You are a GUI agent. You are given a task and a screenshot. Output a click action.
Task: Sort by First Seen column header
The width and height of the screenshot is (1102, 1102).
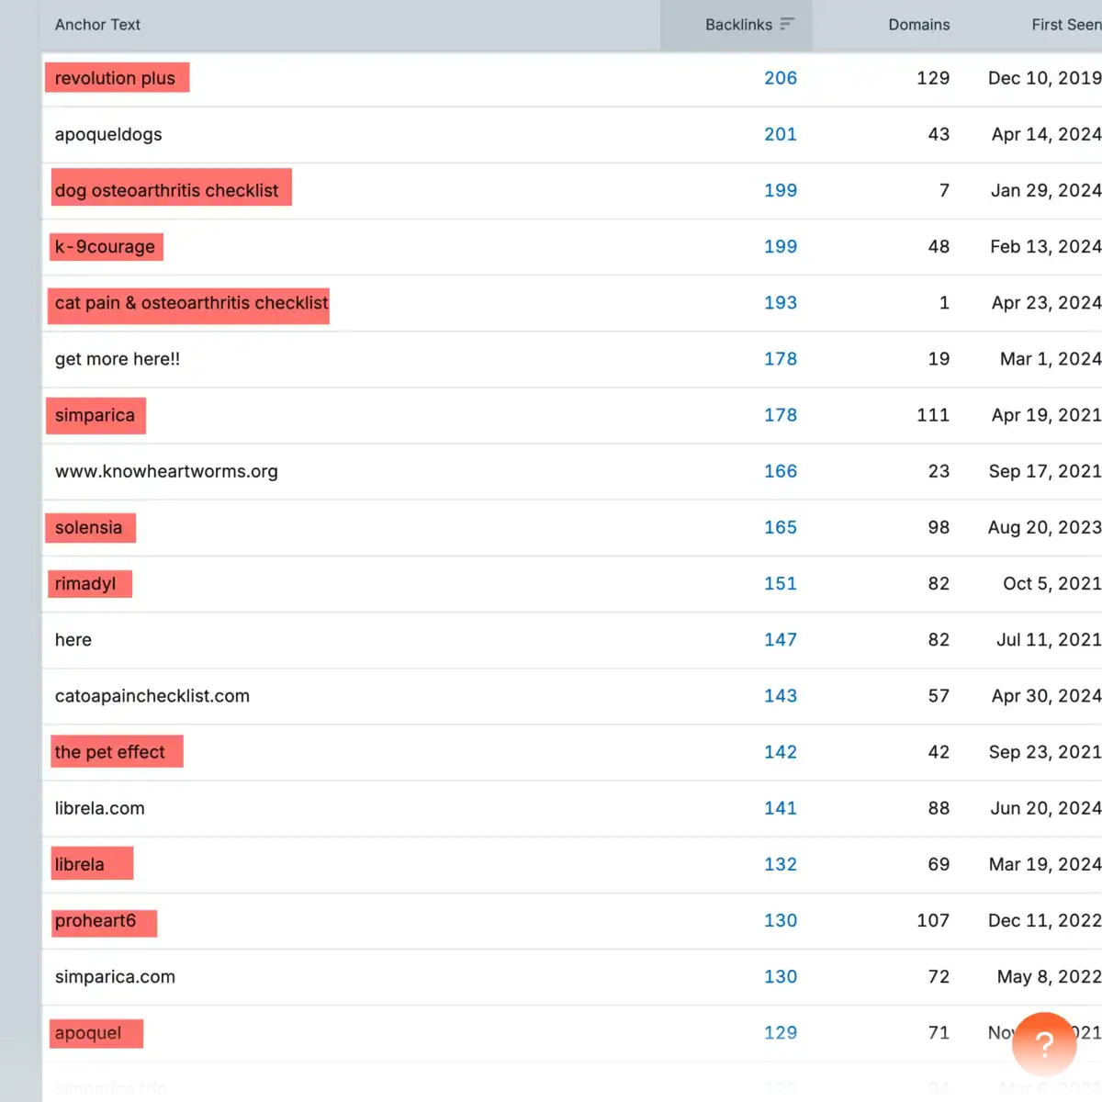tap(1065, 25)
